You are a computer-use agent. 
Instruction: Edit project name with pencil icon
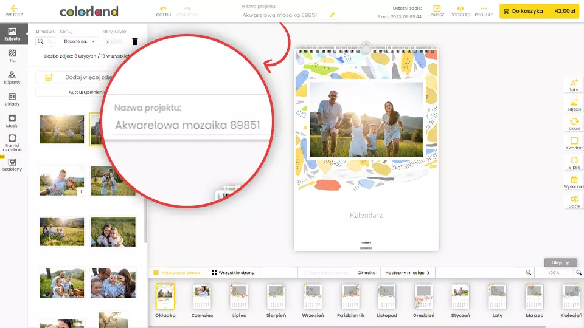click(332, 15)
